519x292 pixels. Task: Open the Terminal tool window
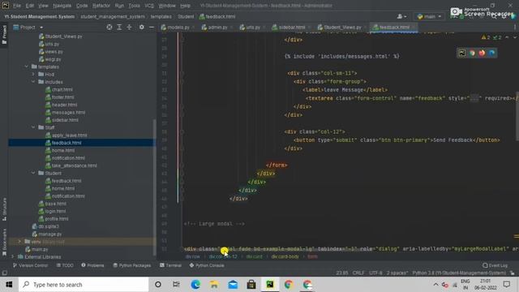pyautogui.click(x=170, y=265)
